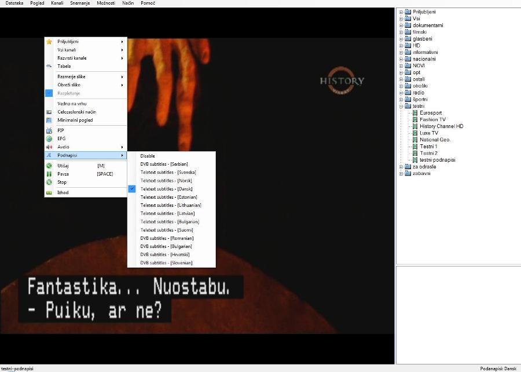Open the Snemanje menu in menu bar
521x372 pixels.
point(79,3)
